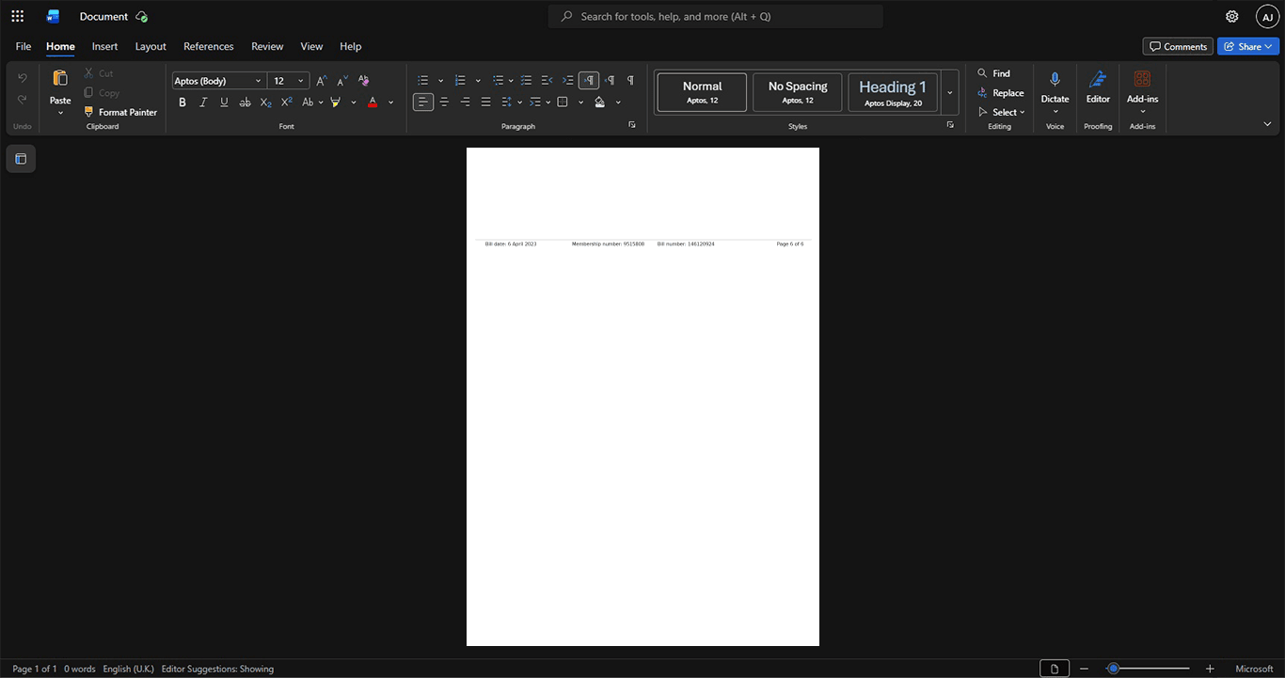Toggle show paragraph marks
Image resolution: width=1285 pixels, height=678 pixels.
click(630, 81)
